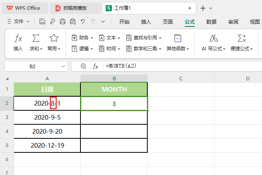Open the Lookup and Reference functions
262x175 pixels.
[x=144, y=38]
